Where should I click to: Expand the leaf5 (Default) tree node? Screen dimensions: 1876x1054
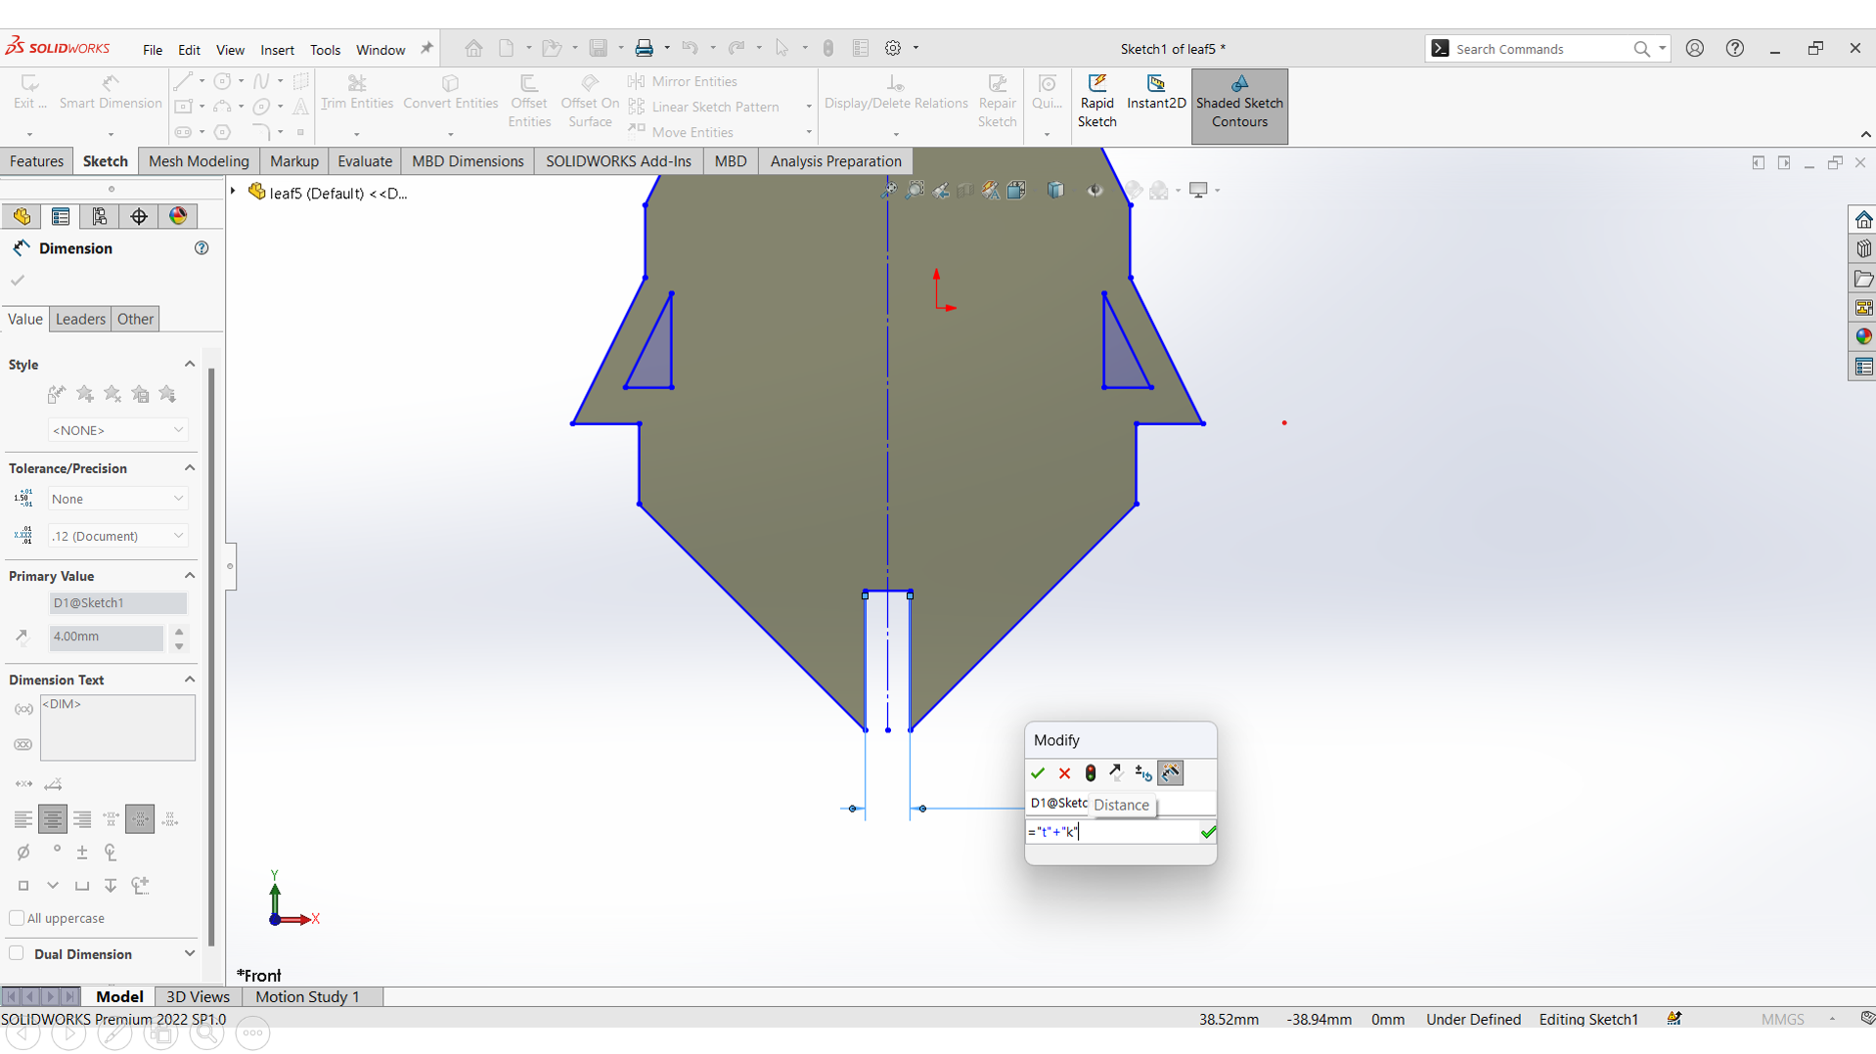tap(234, 192)
